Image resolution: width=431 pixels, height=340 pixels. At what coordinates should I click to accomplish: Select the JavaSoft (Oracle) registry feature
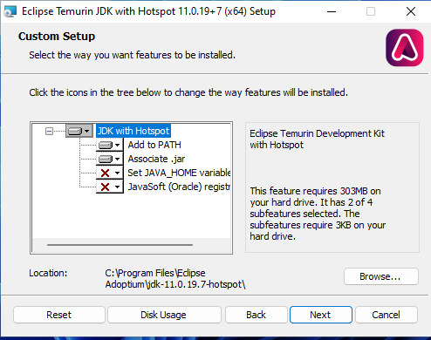click(179, 187)
